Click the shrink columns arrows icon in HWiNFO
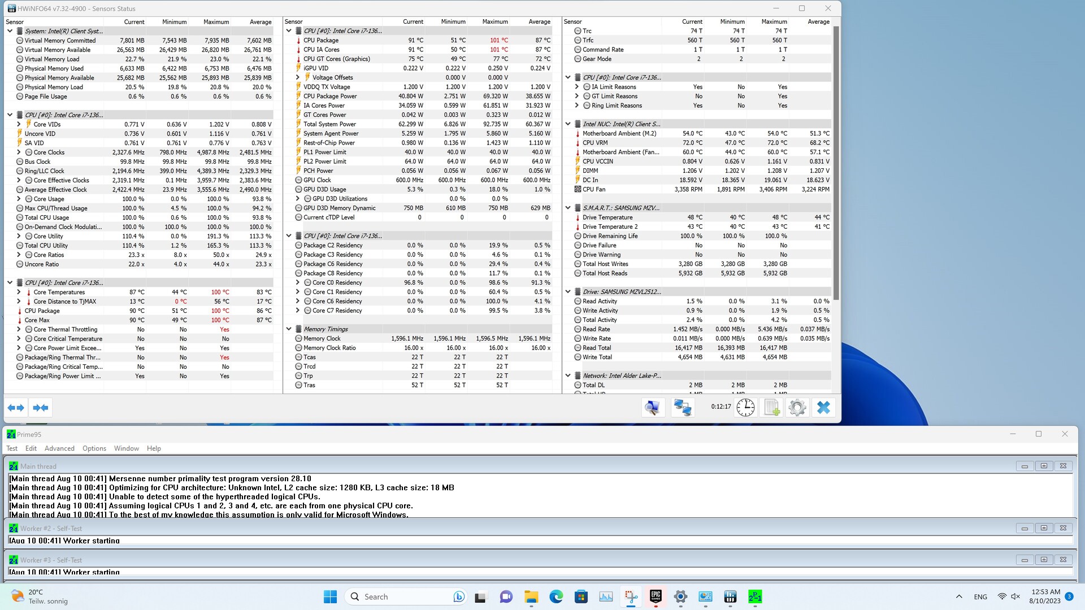 point(41,407)
